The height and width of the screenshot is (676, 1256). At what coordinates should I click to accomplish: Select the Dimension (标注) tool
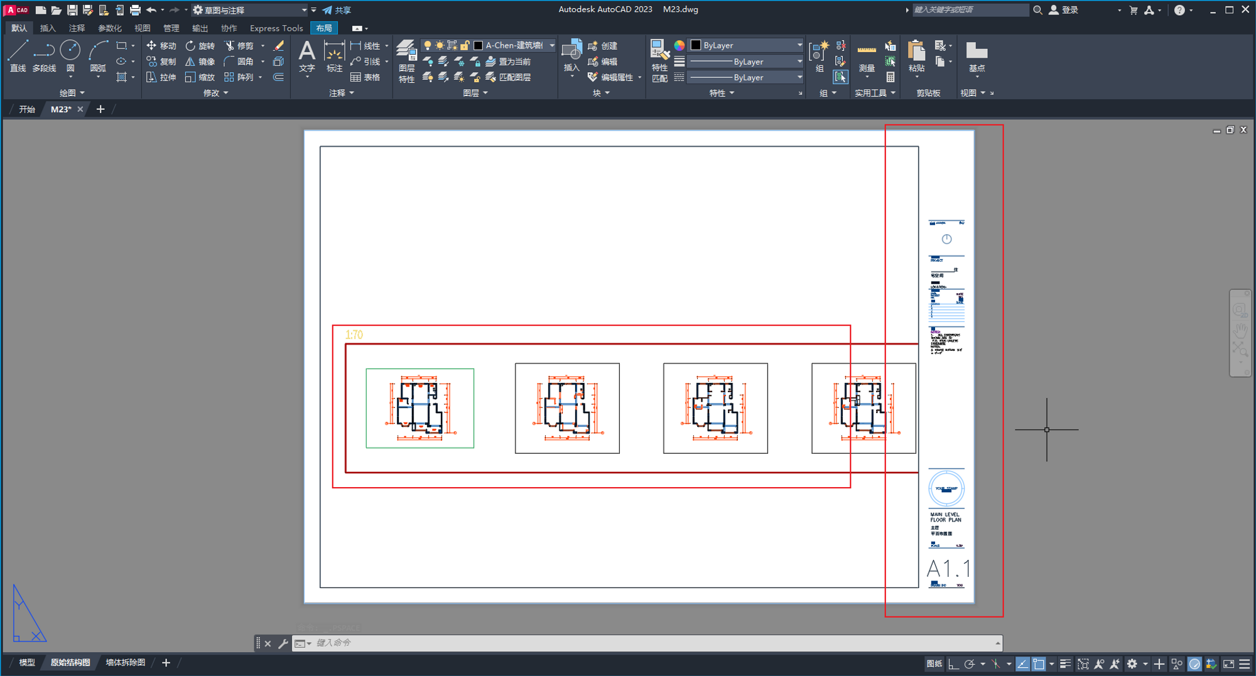pos(334,56)
